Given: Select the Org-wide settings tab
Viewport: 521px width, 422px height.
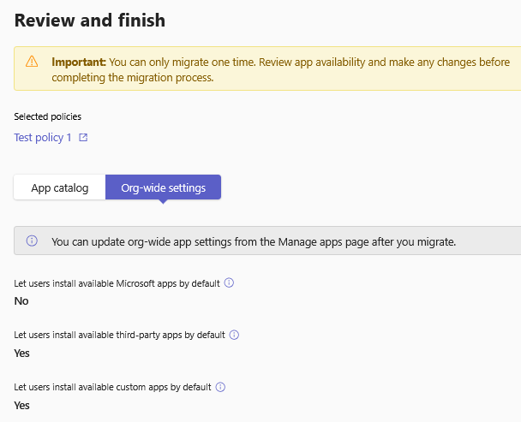Looking at the screenshot, I should 163,187.
